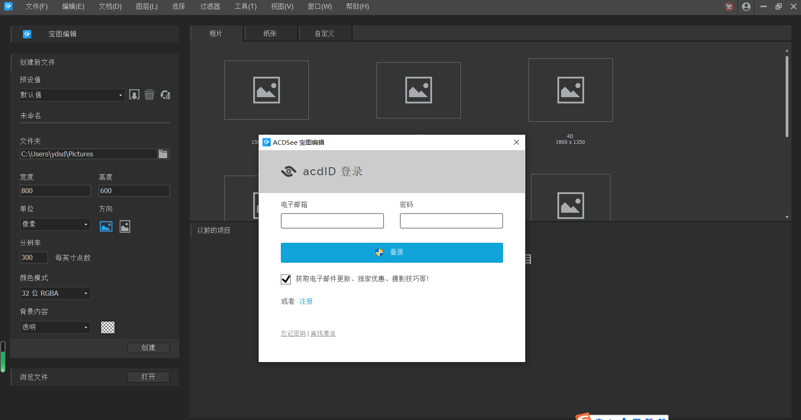Switch to the 相片 tab
The image size is (801, 420).
(x=216, y=33)
